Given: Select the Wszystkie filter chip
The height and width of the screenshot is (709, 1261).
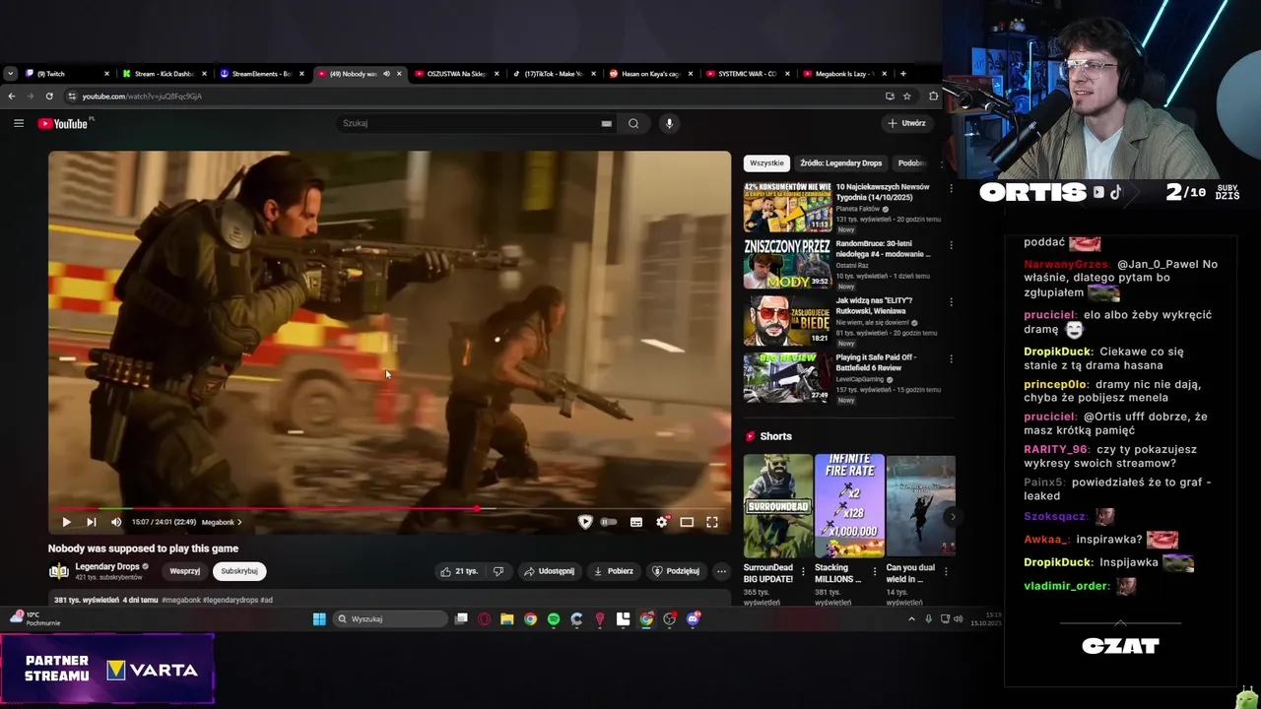Looking at the screenshot, I should coord(766,162).
